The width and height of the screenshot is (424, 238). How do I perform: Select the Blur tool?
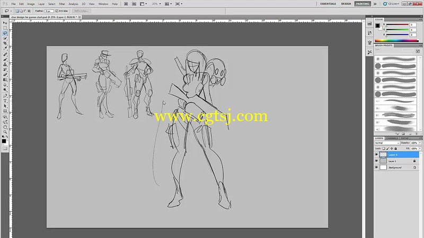5,85
